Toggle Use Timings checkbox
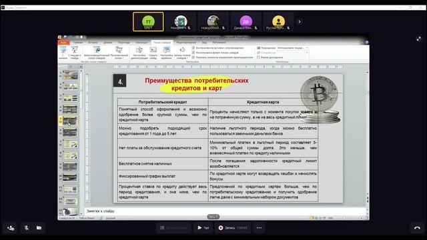 click(193, 53)
